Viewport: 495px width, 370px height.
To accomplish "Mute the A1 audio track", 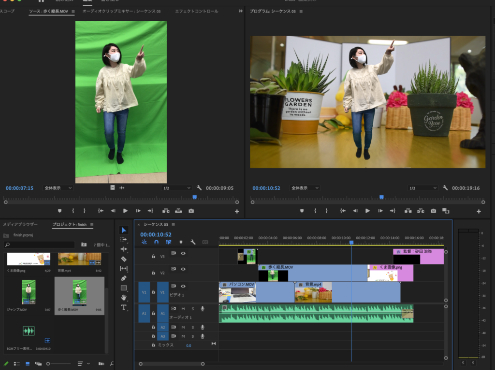I will 183,309.
